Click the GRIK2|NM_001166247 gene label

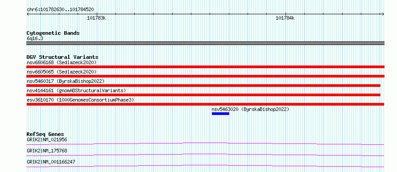click(x=51, y=162)
